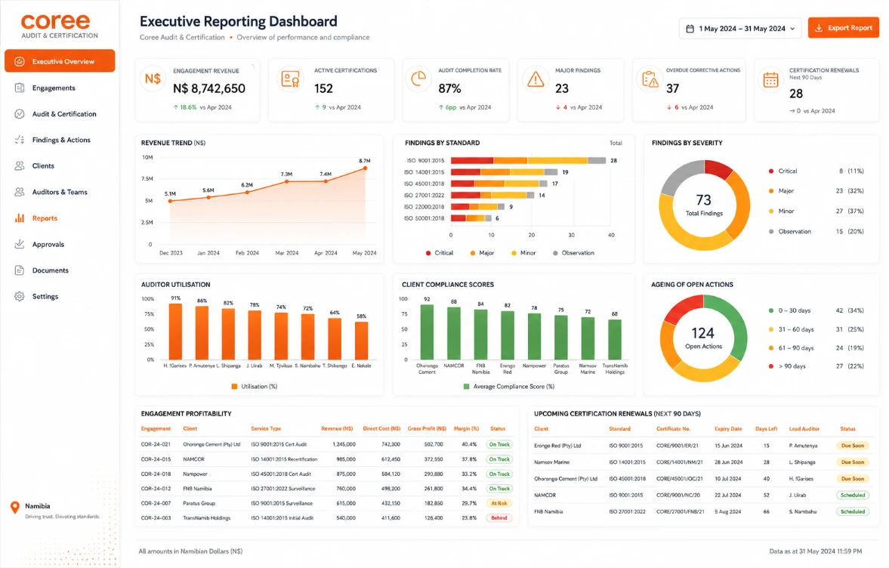The width and height of the screenshot is (889, 568).
Task: Click the Active Certifications card icon
Action: (290, 79)
